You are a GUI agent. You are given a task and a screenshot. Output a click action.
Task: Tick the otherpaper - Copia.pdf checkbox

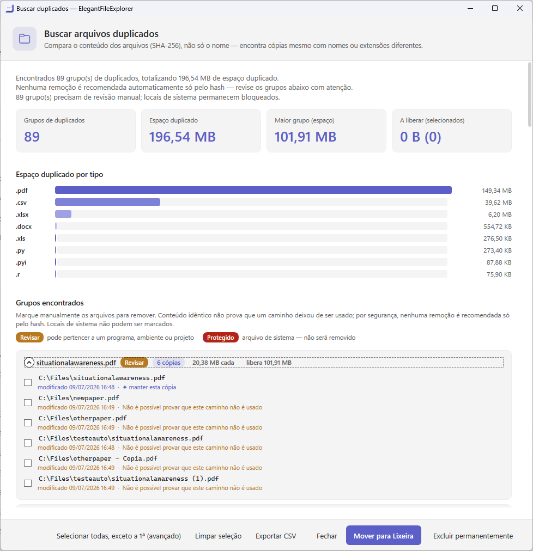pos(28,463)
